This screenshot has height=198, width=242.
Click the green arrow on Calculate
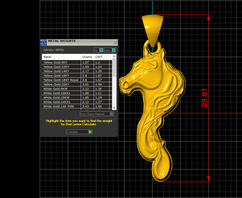point(90,132)
